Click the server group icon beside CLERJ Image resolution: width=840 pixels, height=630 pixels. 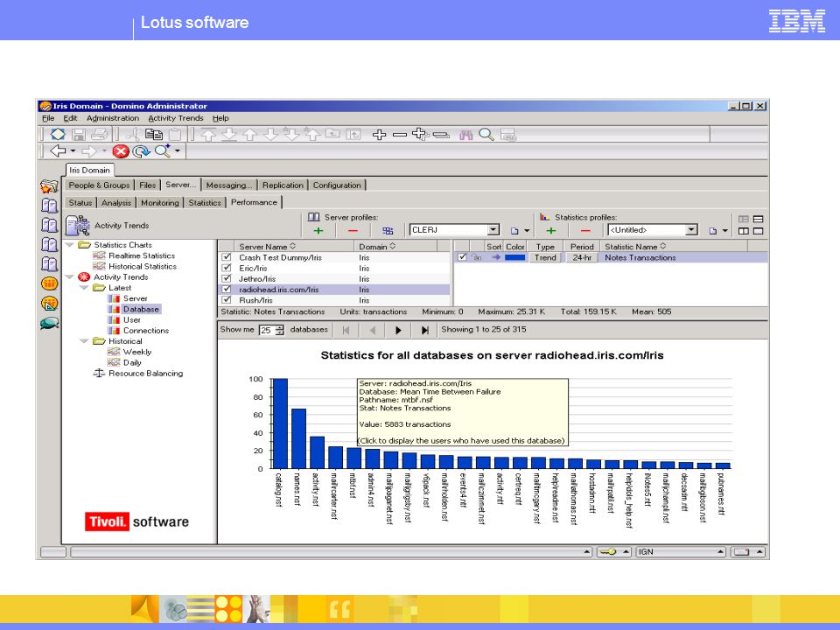tap(388, 231)
